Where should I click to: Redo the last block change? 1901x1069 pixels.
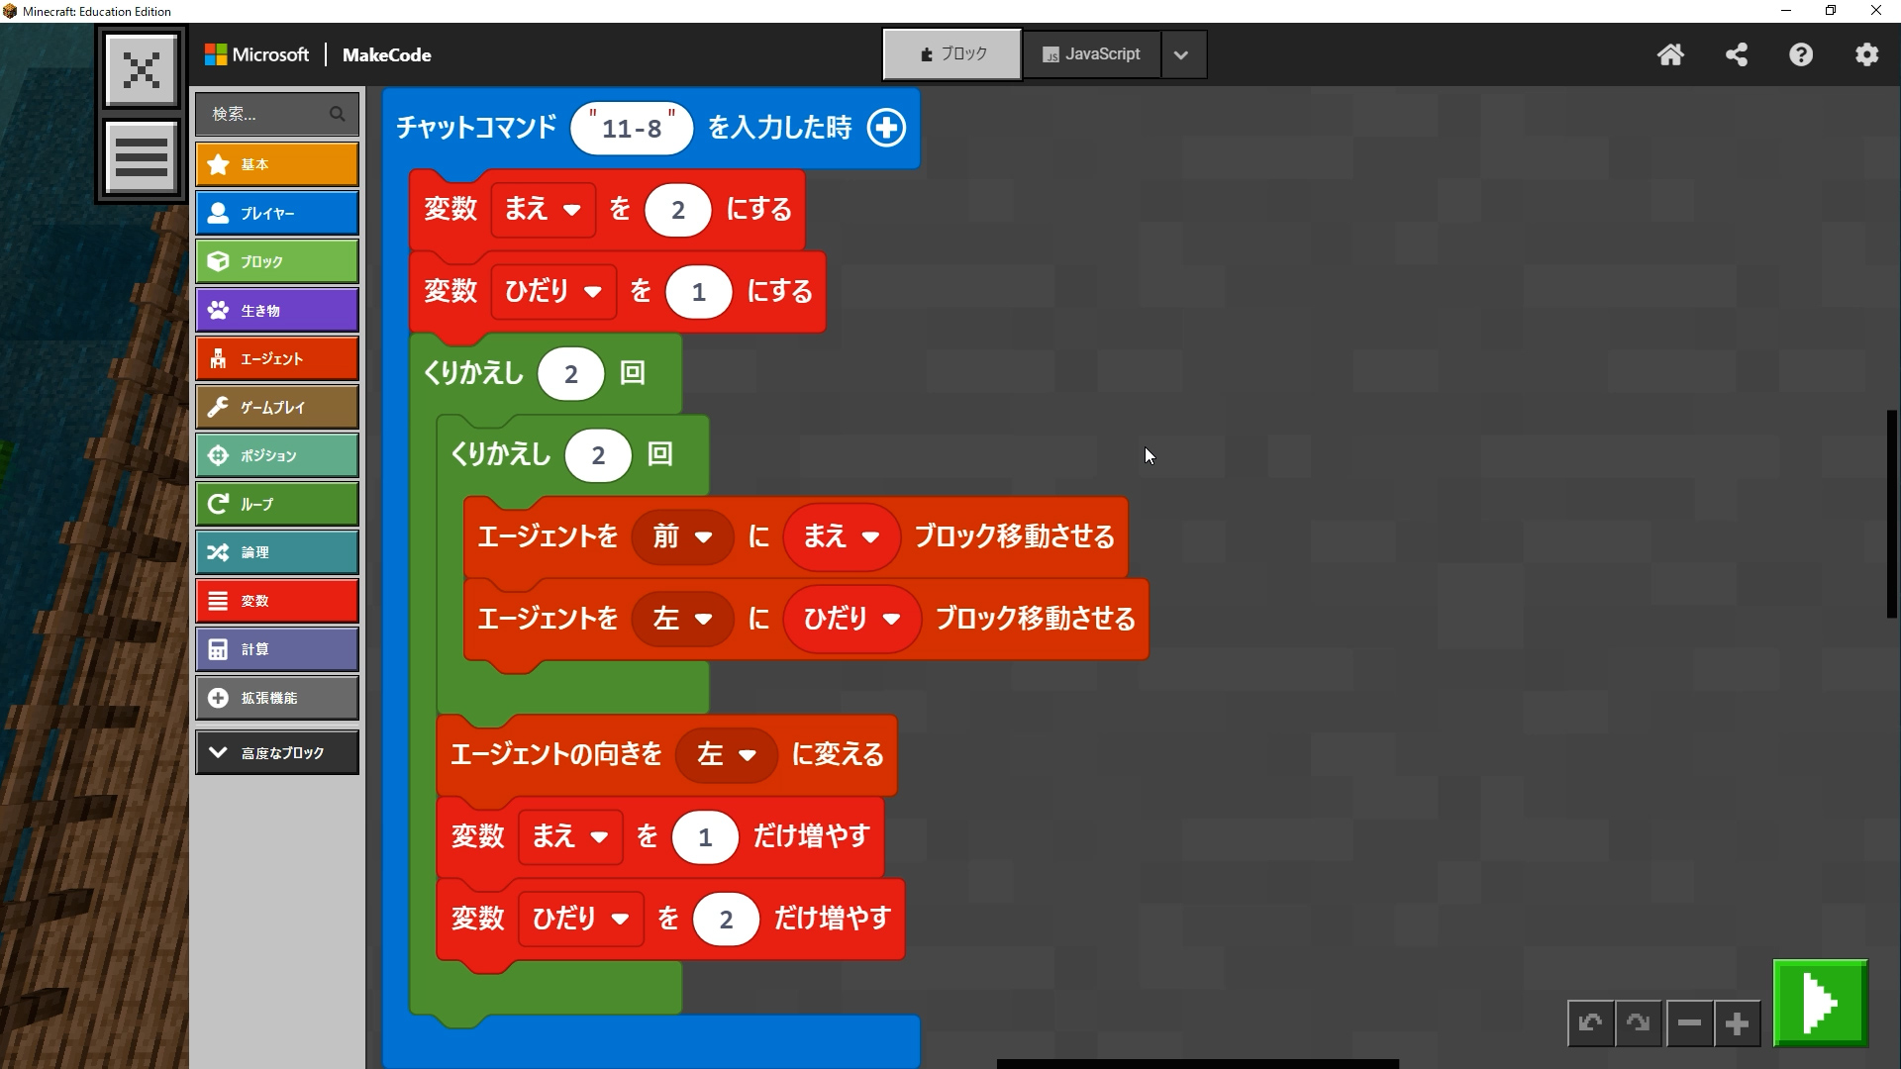click(1639, 1023)
